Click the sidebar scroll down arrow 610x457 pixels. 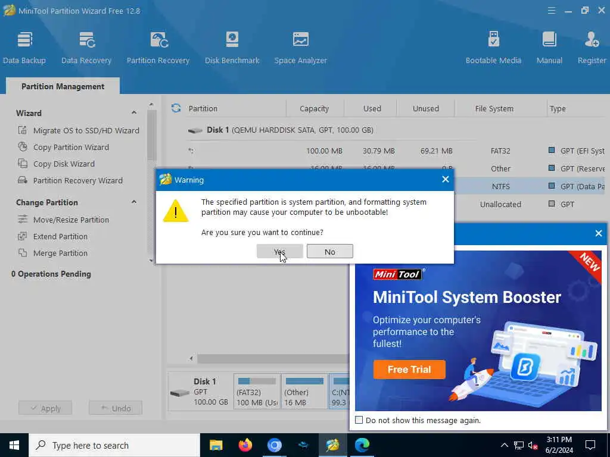click(151, 261)
